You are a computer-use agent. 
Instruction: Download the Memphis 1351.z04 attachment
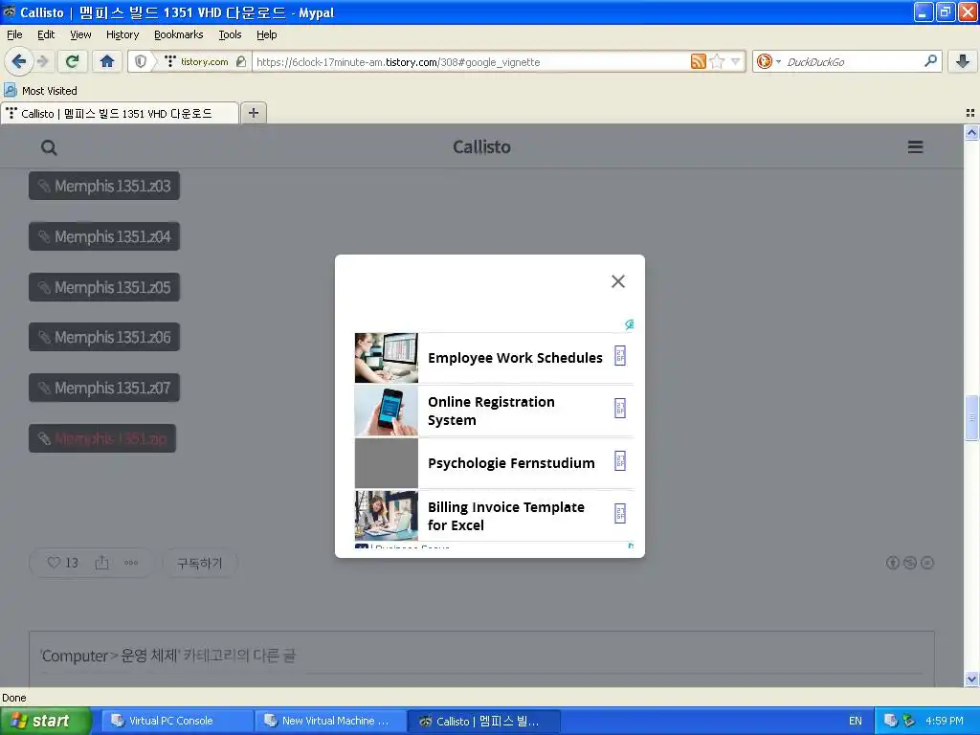coord(104,236)
